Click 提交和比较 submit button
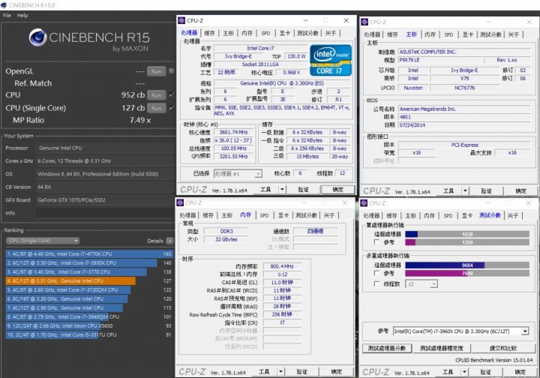540x378 pixels. [x=502, y=348]
